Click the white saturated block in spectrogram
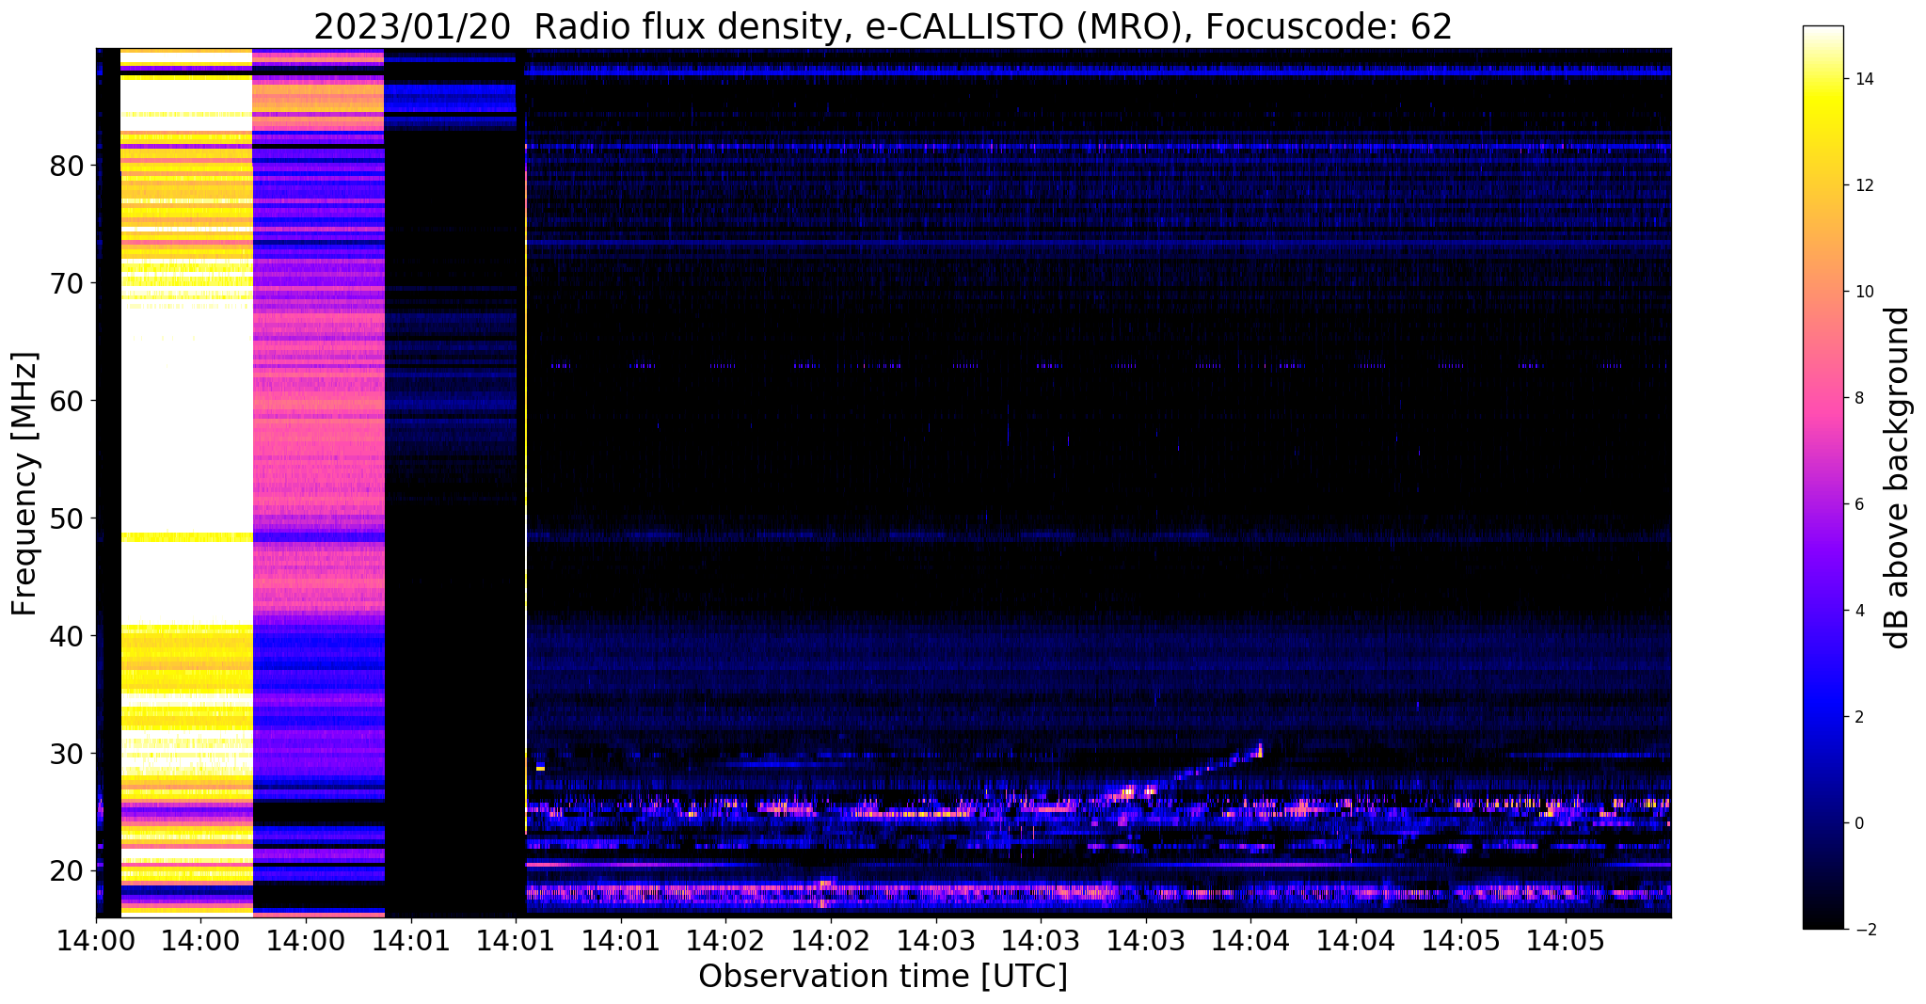This screenshot has height=1004, width=1926. 186,442
